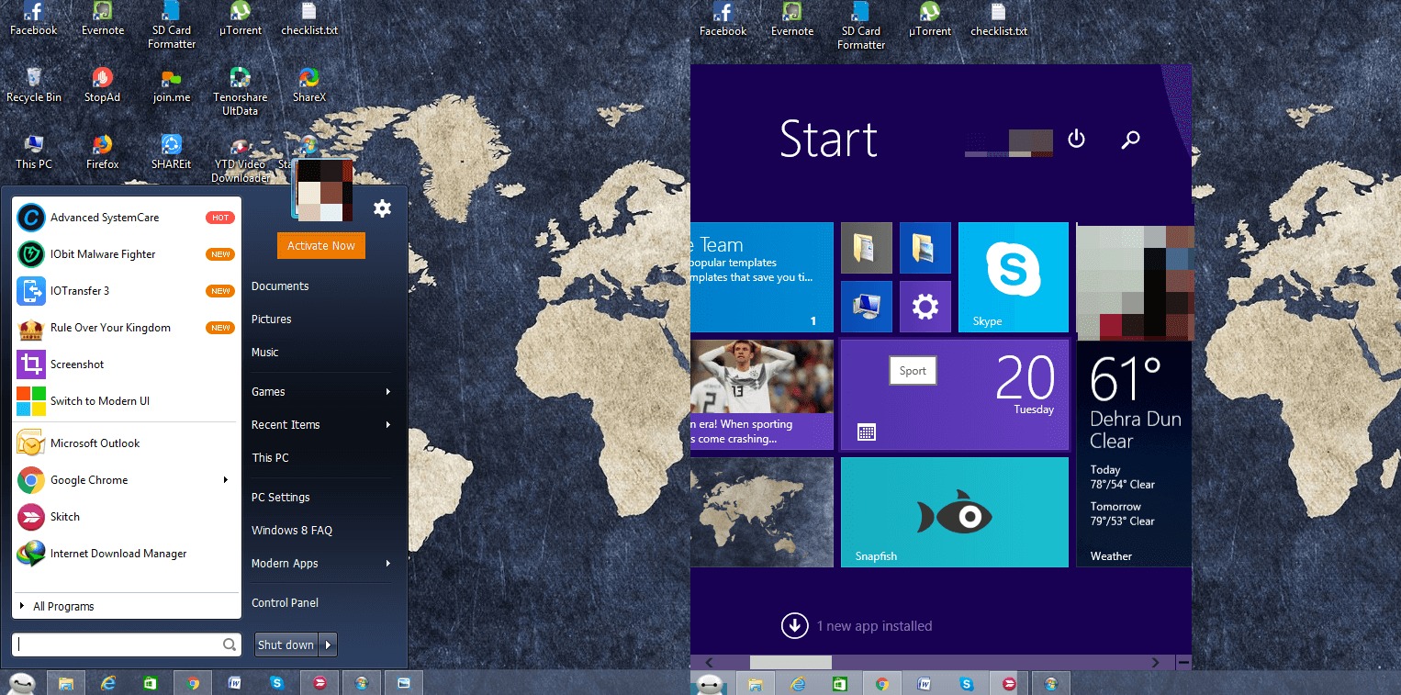The image size is (1401, 695).
Task: Open the calendar tile showing 20 Tuesday
Action: (x=955, y=395)
